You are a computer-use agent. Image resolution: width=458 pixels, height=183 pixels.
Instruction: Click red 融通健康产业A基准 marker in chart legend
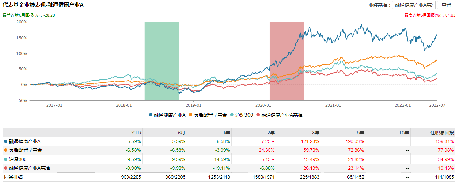click(258, 115)
